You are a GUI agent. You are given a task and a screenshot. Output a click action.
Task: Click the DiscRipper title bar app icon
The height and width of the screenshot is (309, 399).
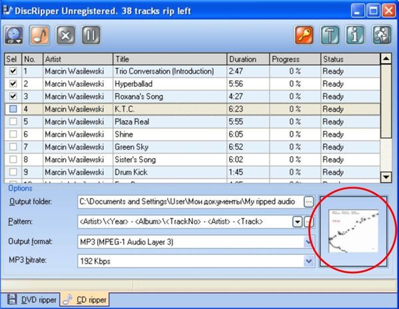(x=7, y=11)
